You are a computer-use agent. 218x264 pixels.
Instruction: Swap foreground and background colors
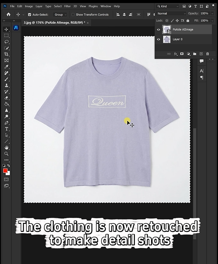[8, 166]
